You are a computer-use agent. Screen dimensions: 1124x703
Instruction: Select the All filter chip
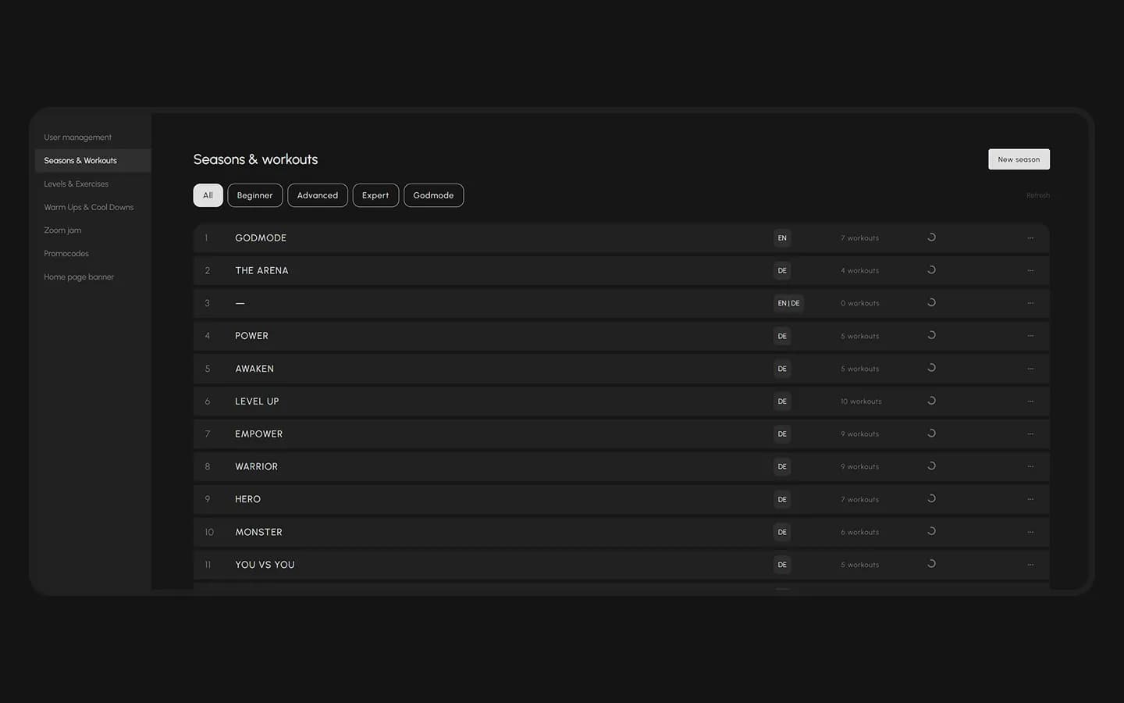pos(208,195)
